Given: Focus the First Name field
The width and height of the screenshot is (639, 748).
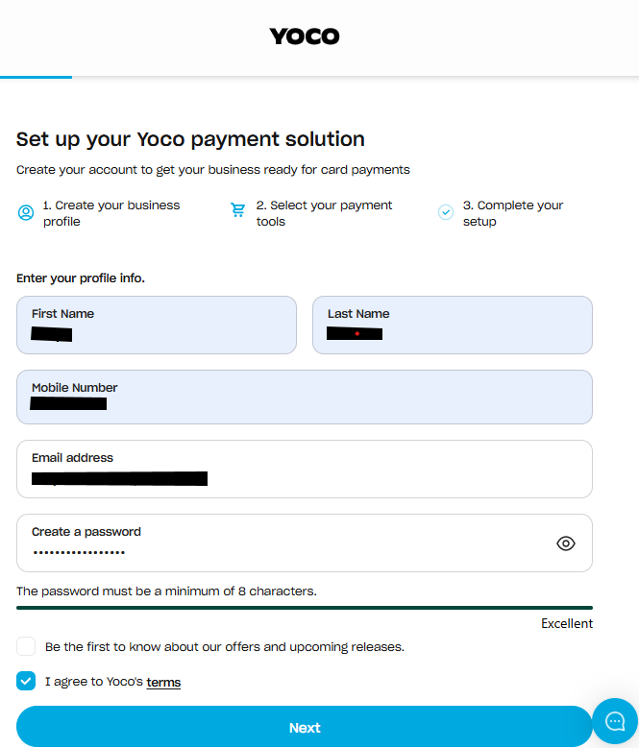Looking at the screenshot, I should pyautogui.click(x=157, y=326).
